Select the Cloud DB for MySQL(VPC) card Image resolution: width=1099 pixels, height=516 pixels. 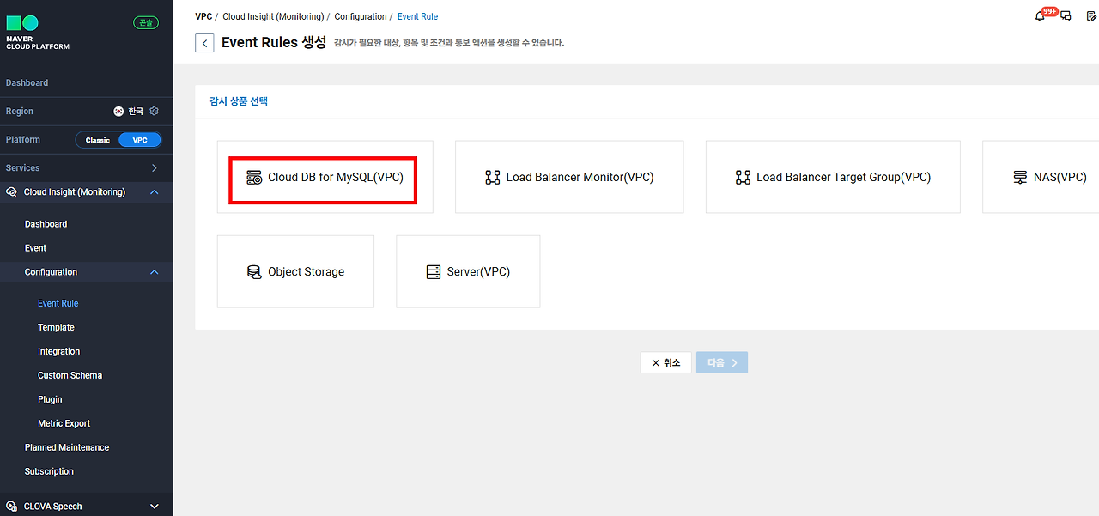pyautogui.click(x=325, y=178)
